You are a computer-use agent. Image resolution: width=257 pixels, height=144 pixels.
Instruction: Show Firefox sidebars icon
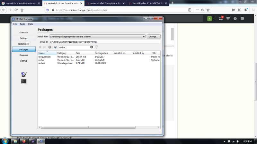240,10
